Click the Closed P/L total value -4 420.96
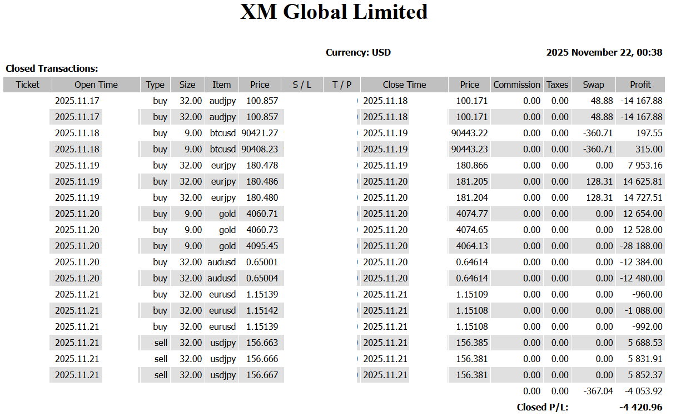 pyautogui.click(x=640, y=407)
